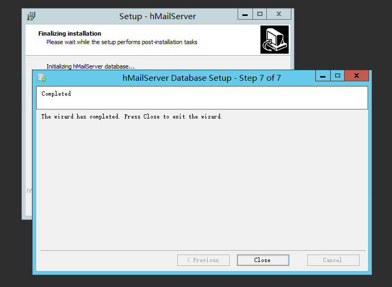Click 'Finalizing installation' heading in Setup window
The width and height of the screenshot is (392, 287).
(69, 33)
